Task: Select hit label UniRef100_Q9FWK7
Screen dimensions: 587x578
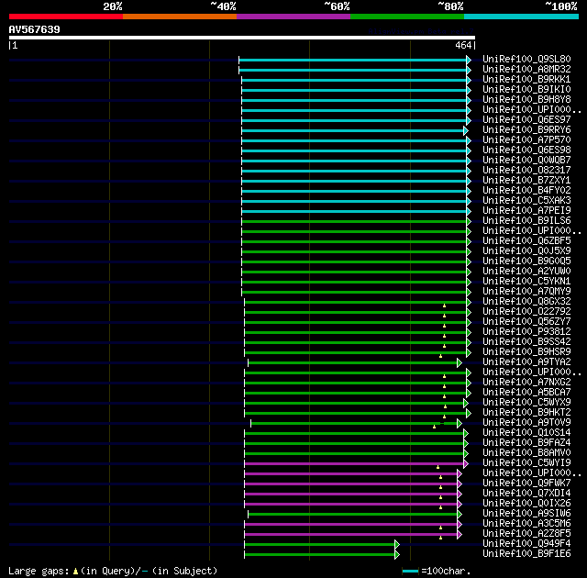Action: pyautogui.click(x=526, y=484)
